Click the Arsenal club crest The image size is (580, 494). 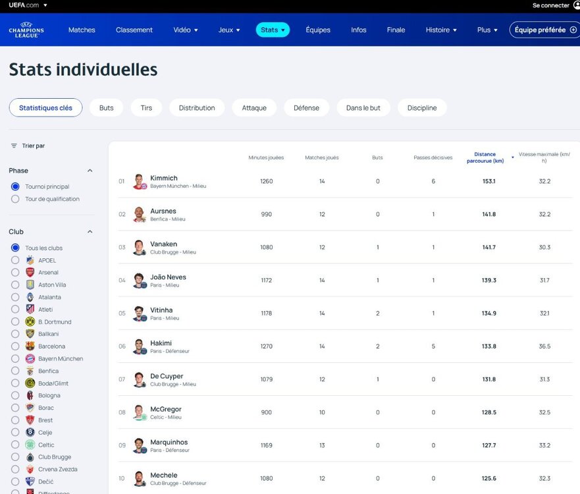(30, 272)
